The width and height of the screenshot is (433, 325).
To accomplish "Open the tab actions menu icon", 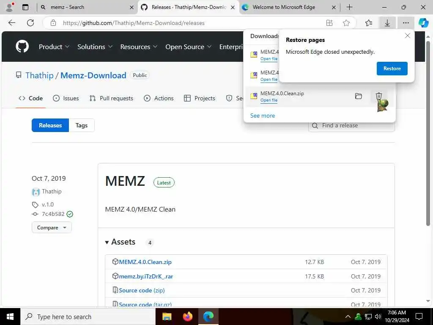I will tap(25, 7).
